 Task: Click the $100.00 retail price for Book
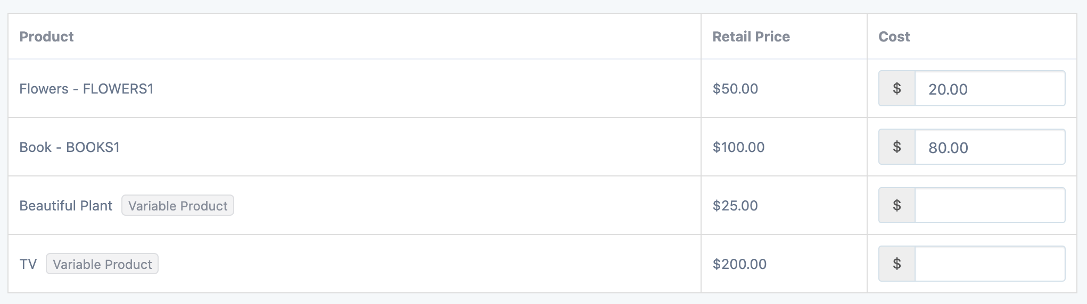[x=738, y=147]
